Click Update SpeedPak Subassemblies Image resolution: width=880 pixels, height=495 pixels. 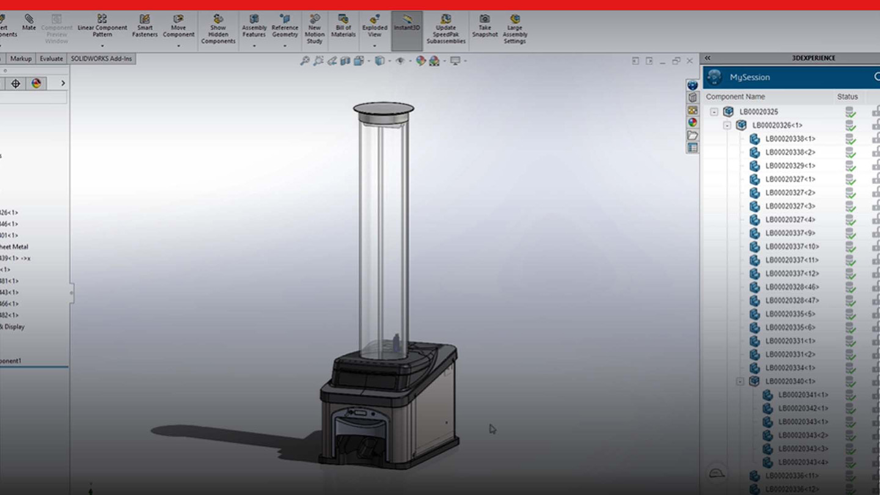point(446,29)
